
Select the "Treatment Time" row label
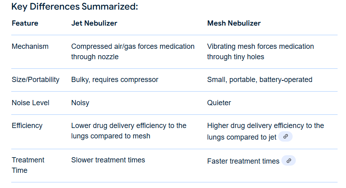[28, 165]
